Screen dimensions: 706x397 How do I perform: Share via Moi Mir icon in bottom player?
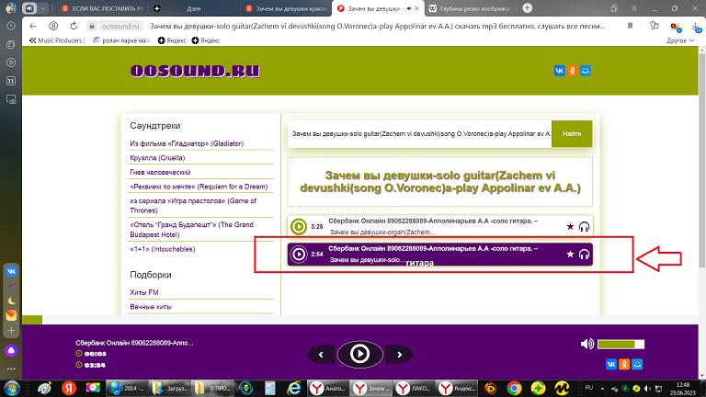(637, 364)
